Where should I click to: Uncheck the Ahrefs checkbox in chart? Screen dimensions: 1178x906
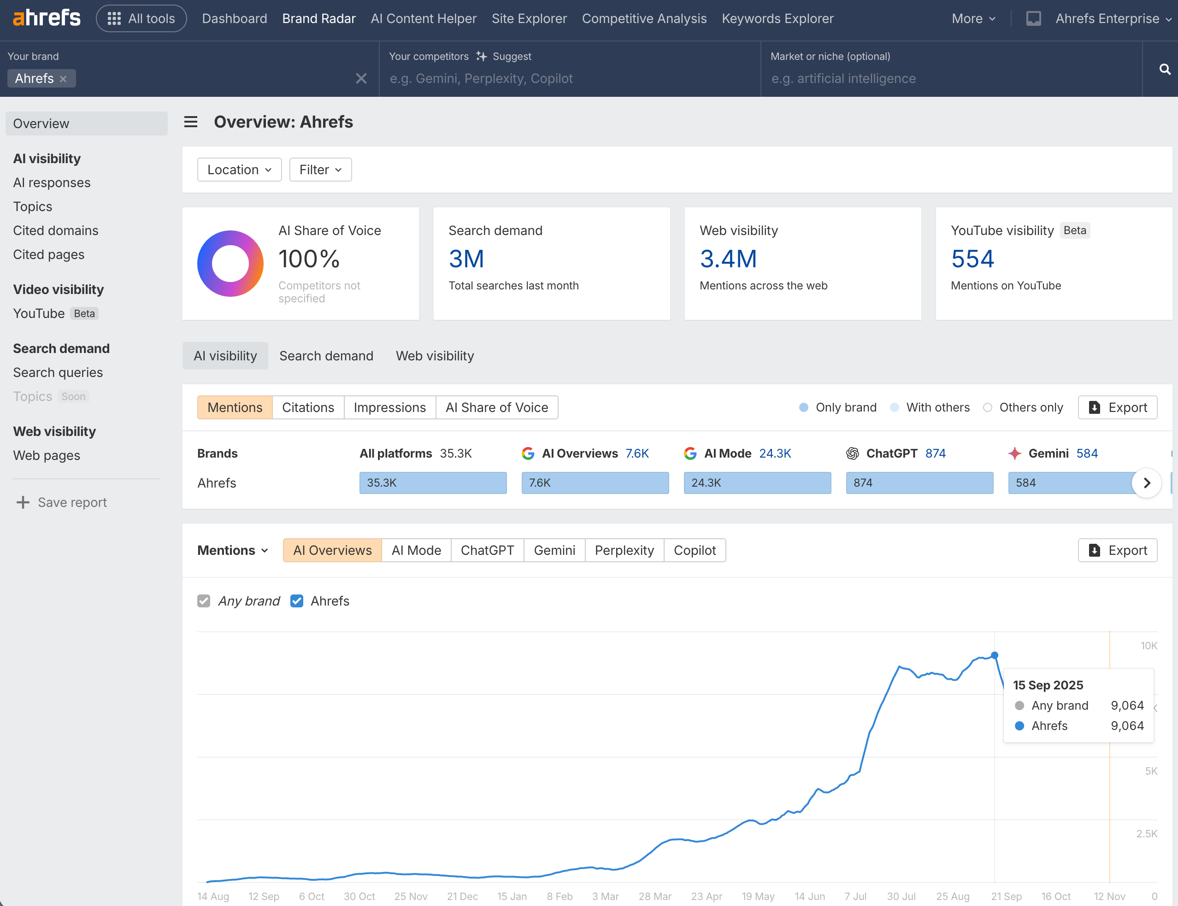(x=297, y=601)
